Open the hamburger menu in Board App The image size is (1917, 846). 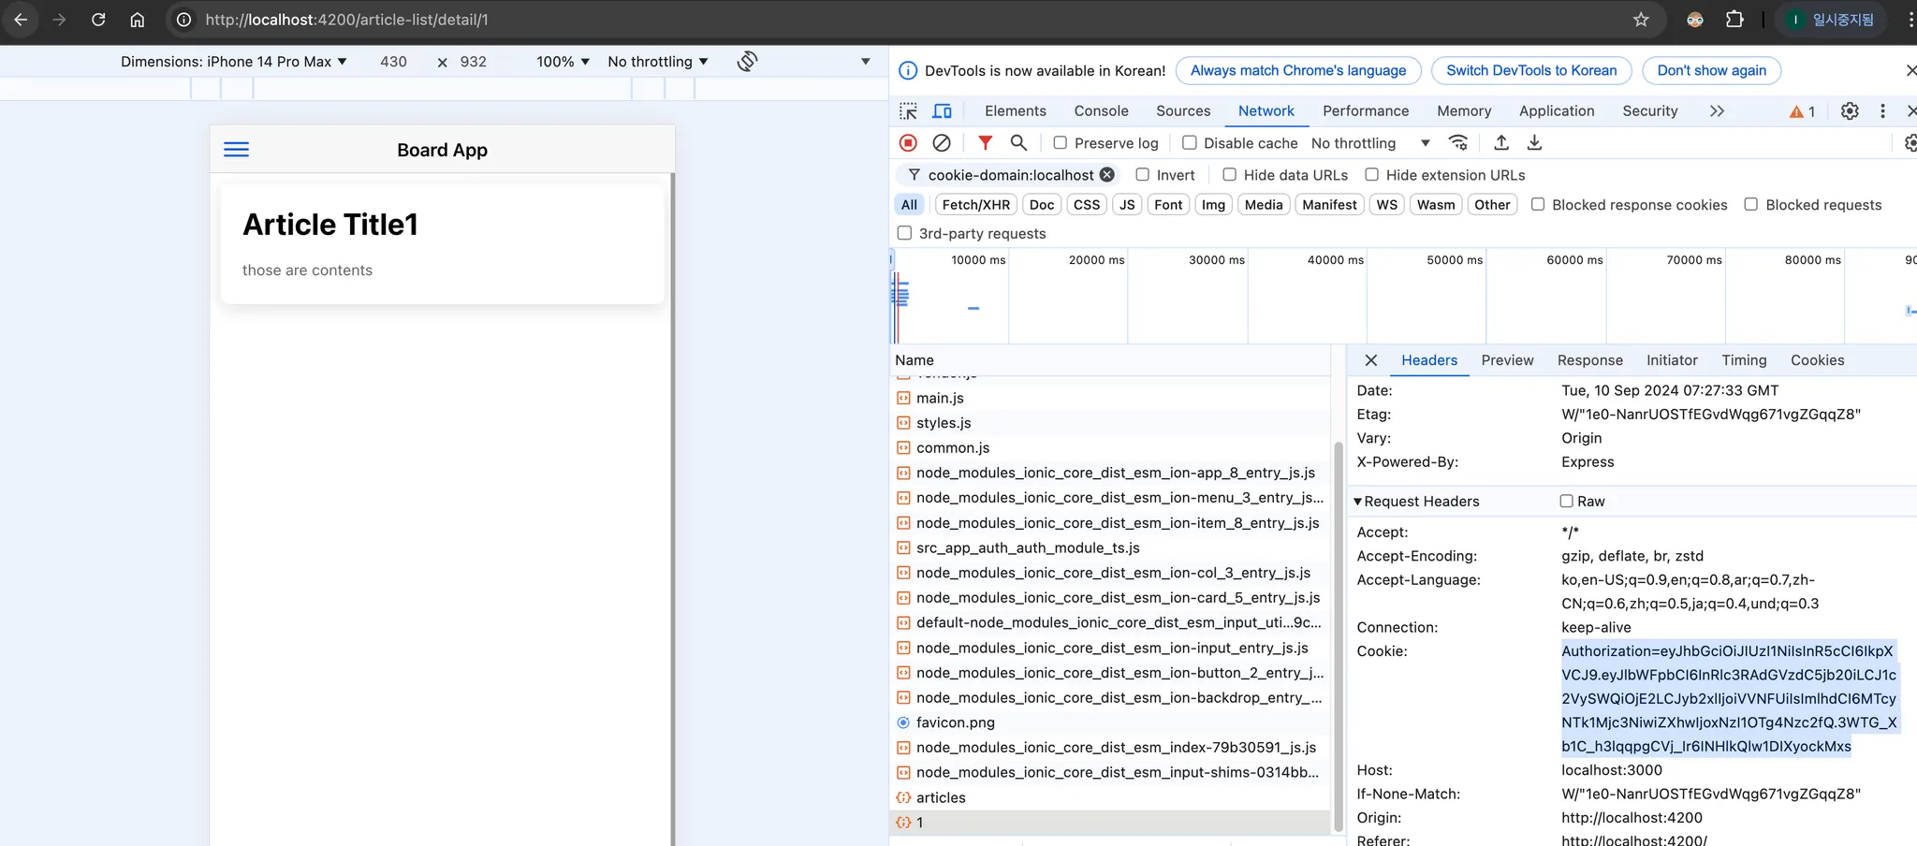(236, 150)
